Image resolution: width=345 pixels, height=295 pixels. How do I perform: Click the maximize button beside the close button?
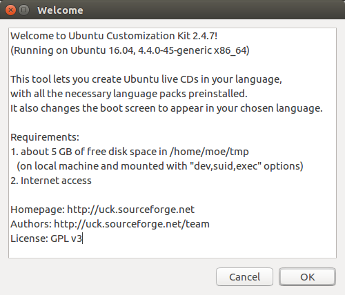23,10
